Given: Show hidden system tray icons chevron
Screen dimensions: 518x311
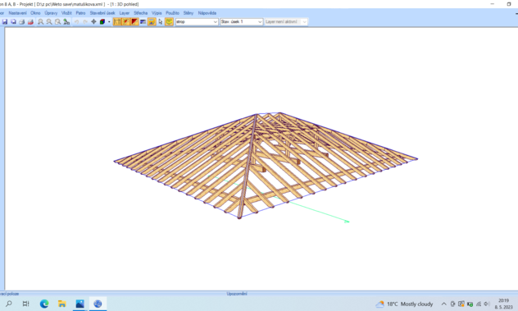Looking at the screenshot, I should click(x=443, y=304).
